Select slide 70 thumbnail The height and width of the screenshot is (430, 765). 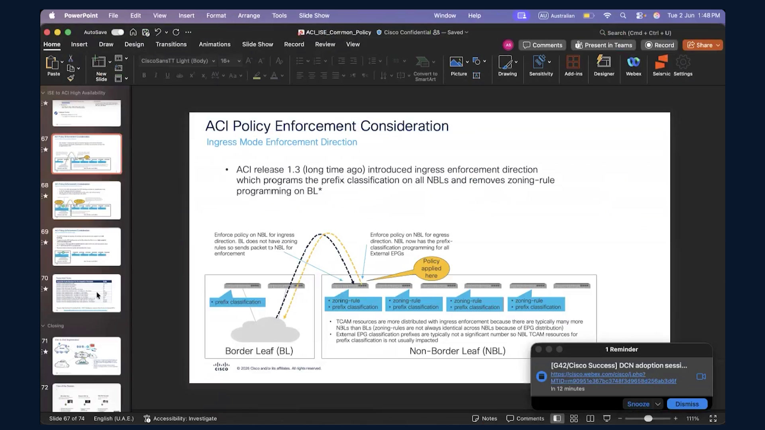click(86, 293)
